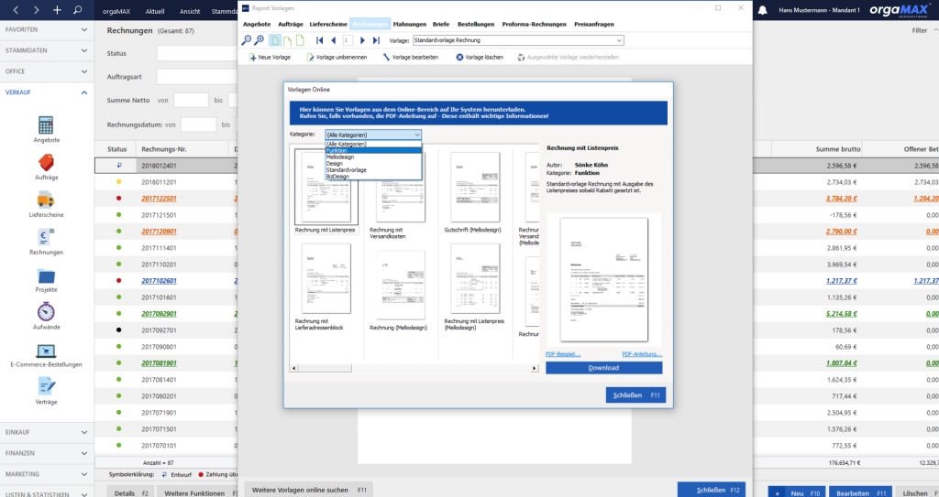Click the notification bell icon

click(x=763, y=10)
